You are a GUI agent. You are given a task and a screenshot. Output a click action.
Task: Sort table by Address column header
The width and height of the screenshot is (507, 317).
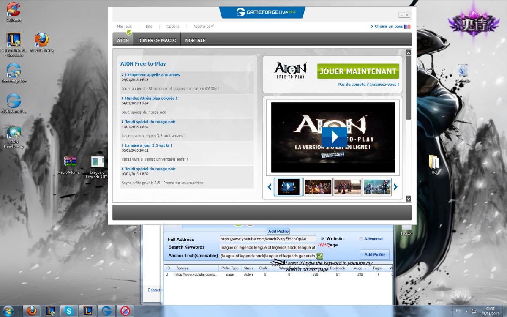pyautogui.click(x=196, y=268)
